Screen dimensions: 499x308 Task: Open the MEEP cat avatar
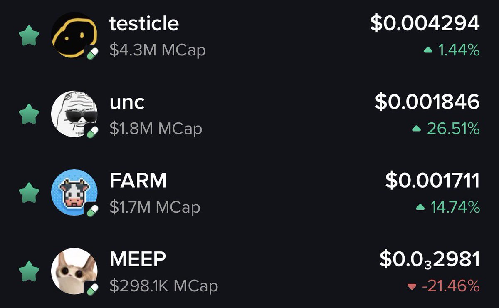click(x=74, y=271)
